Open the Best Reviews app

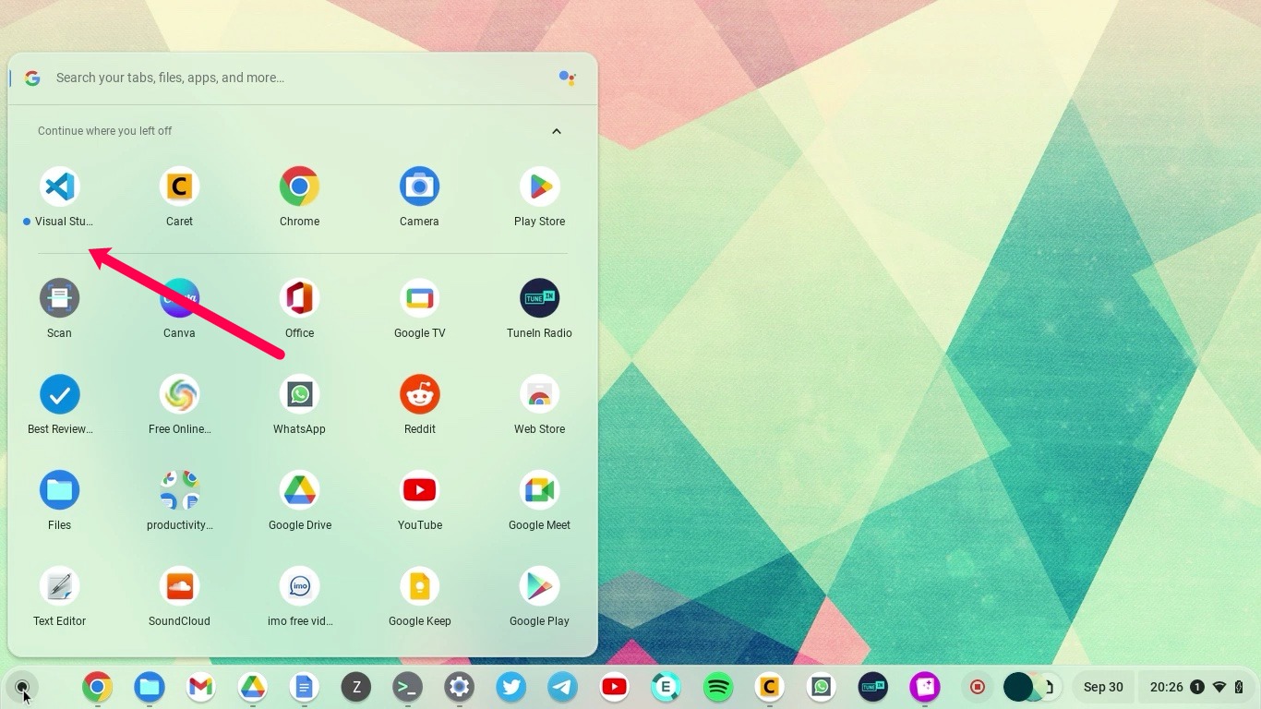click(60, 395)
